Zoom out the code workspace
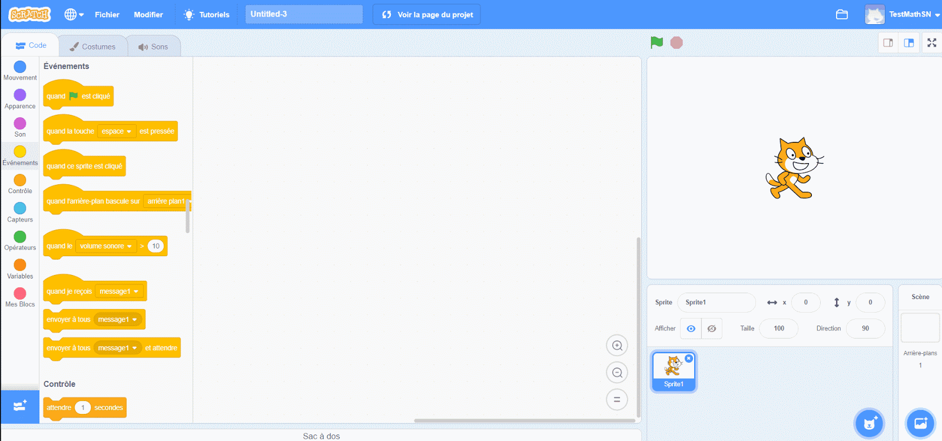The image size is (942, 441). (617, 373)
